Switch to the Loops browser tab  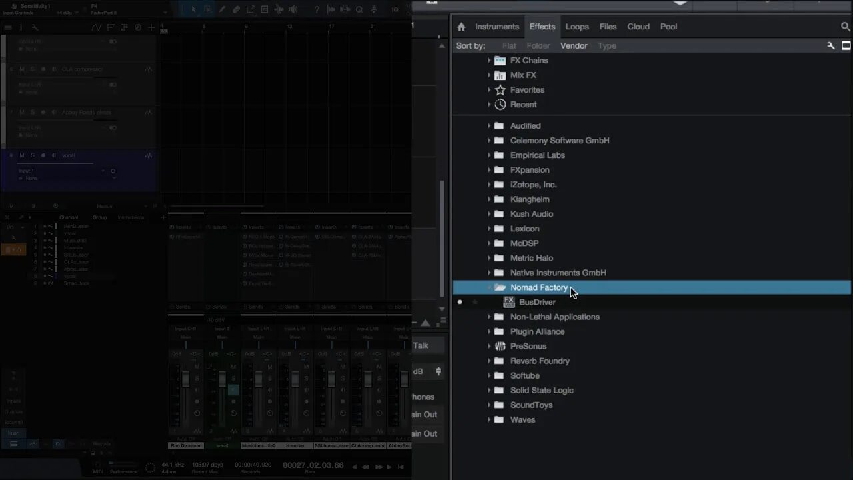point(577,27)
